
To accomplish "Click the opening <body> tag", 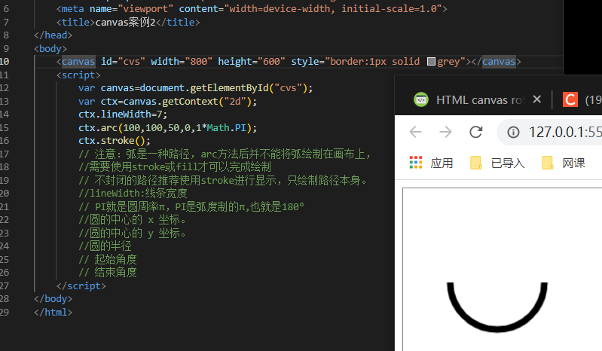I will (x=50, y=49).
